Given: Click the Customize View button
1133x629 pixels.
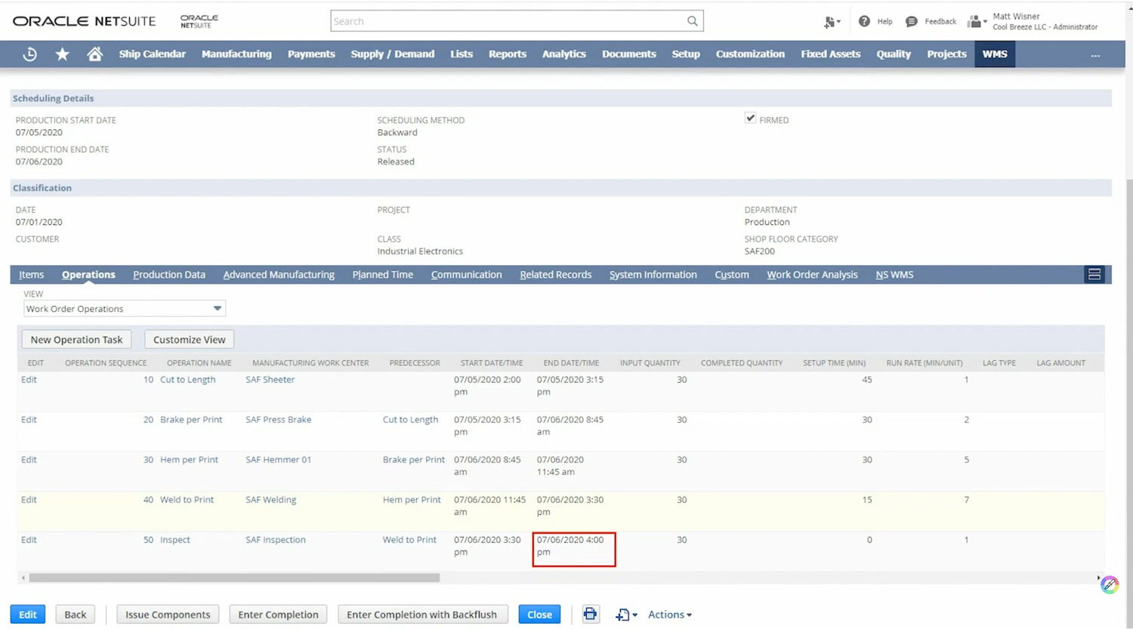Looking at the screenshot, I should pyautogui.click(x=190, y=340).
